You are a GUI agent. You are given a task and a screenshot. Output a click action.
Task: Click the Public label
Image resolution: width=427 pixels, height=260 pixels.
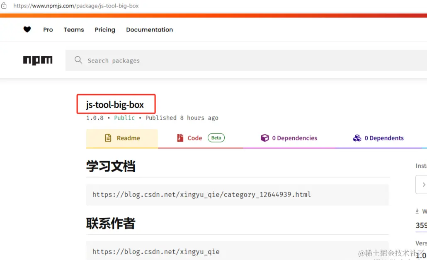124,118
